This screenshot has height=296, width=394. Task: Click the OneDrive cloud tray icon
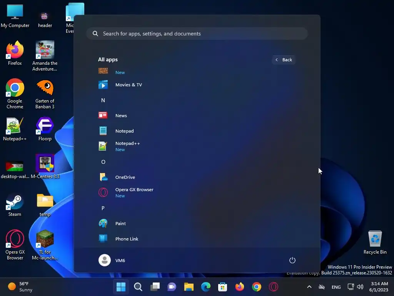[x=322, y=287]
